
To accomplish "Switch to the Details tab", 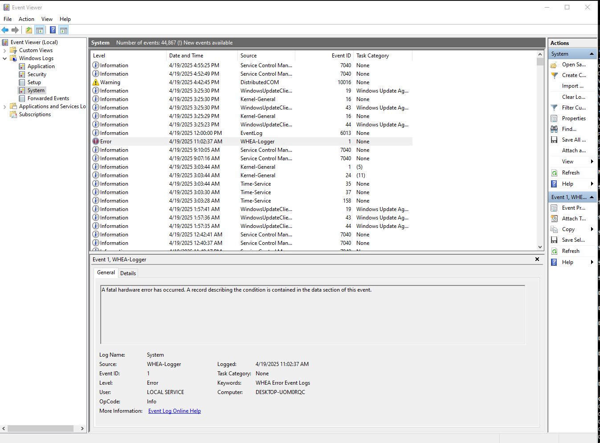I will point(128,273).
